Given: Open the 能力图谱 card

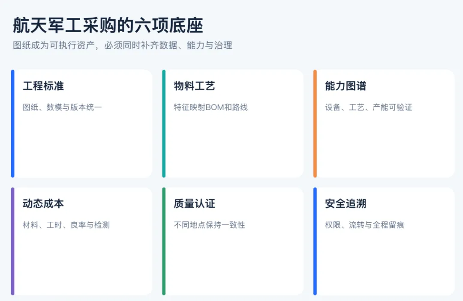Looking at the screenshot, I should (384, 123).
